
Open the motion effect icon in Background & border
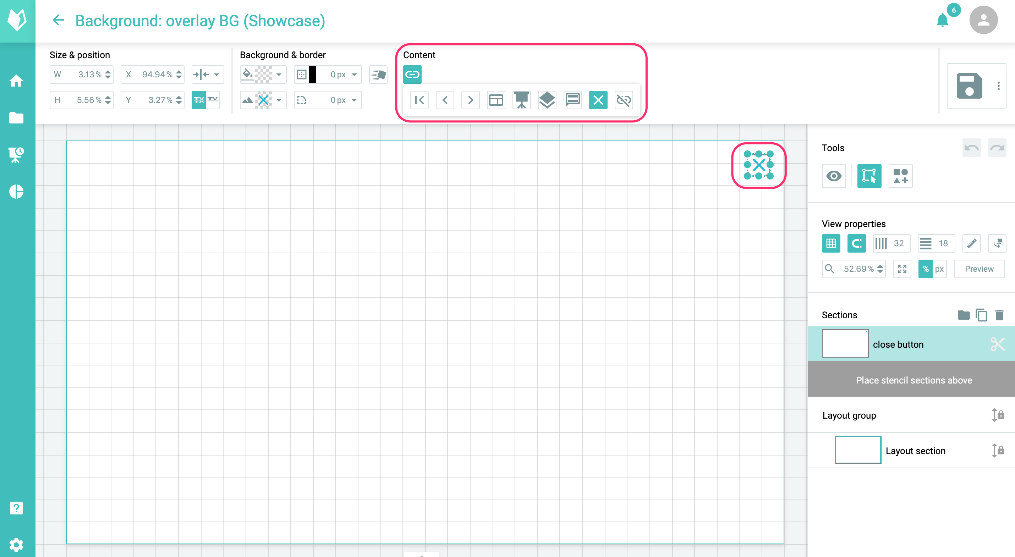click(x=378, y=75)
